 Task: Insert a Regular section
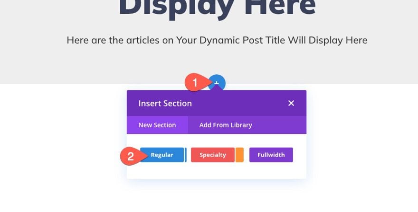tap(162, 155)
